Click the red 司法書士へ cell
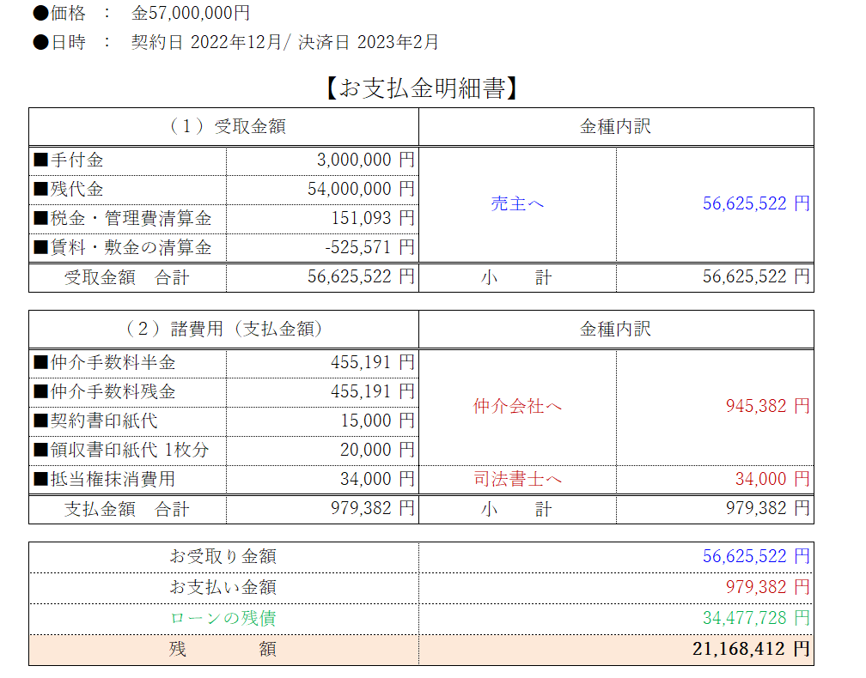Image resolution: width=866 pixels, height=678 pixels. [x=517, y=479]
